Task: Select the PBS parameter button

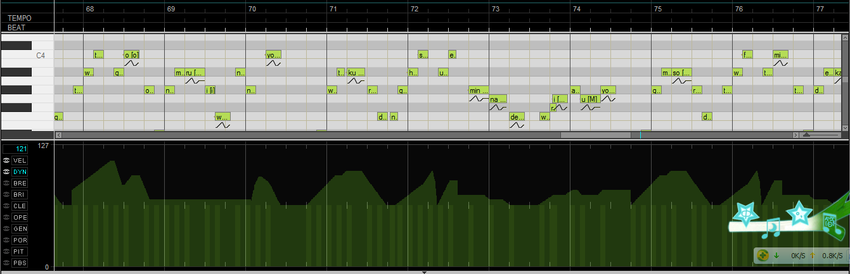Action: (x=20, y=263)
